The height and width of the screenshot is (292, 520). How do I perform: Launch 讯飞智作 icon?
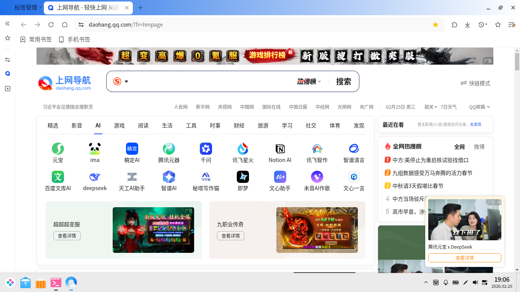click(x=317, y=149)
